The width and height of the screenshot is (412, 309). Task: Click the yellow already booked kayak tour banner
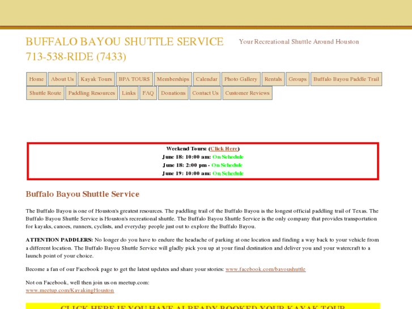(203, 306)
